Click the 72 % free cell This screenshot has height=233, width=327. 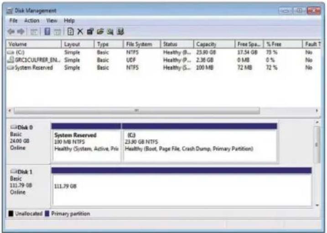(271, 68)
